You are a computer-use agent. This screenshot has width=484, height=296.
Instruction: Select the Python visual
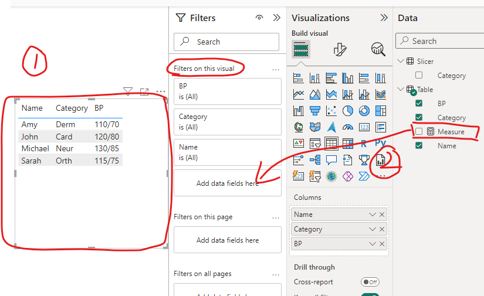coord(381,144)
